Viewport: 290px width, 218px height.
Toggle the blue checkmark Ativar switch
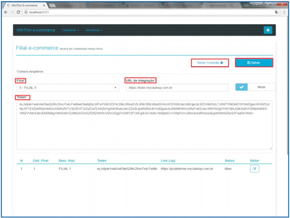pyautogui.click(x=242, y=87)
